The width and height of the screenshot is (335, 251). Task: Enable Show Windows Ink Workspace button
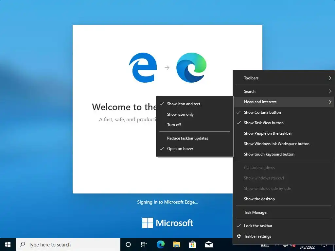coord(284,144)
